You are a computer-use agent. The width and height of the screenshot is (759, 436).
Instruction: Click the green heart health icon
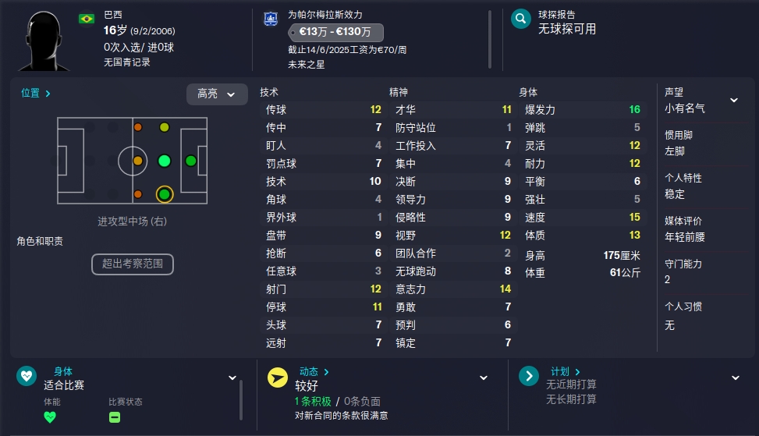27,375
